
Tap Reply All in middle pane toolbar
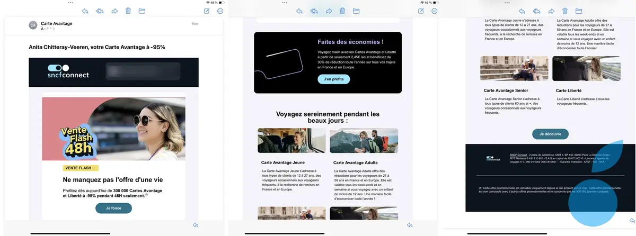tap(314, 11)
